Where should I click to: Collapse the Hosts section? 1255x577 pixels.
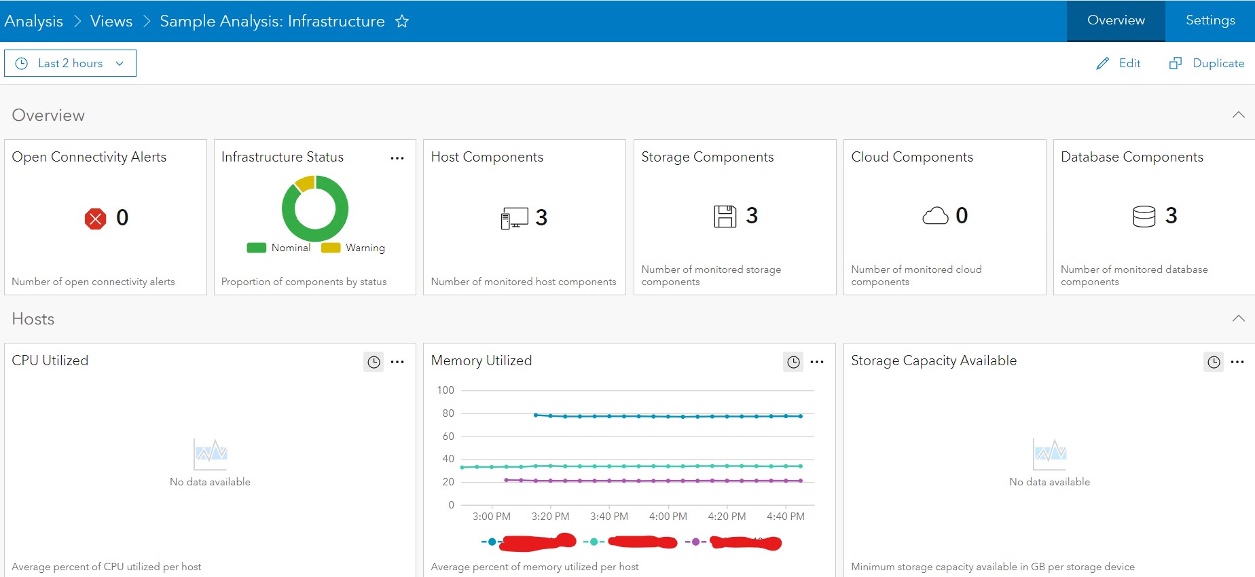tap(1238, 318)
